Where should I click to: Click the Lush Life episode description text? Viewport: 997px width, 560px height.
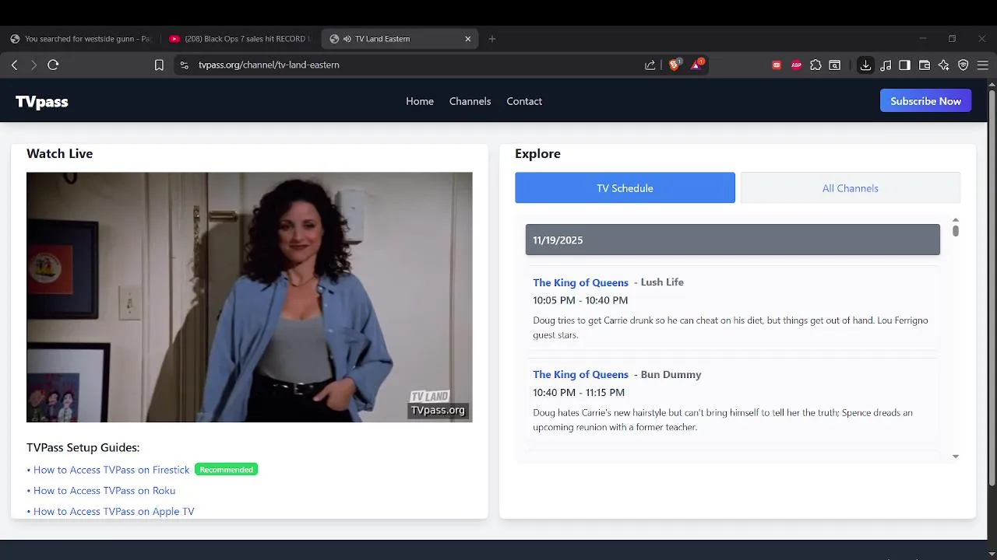coord(731,327)
